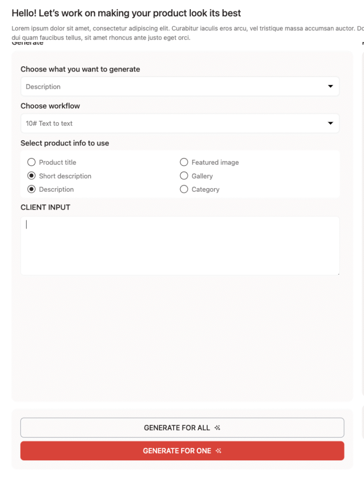Click the 'Choose what you want to generate' label
The height and width of the screenshot is (479, 364).
[x=80, y=69]
